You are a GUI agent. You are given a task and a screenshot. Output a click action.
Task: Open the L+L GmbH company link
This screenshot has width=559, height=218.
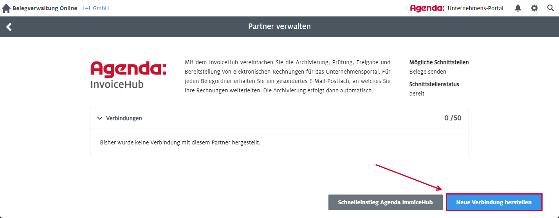(96, 8)
